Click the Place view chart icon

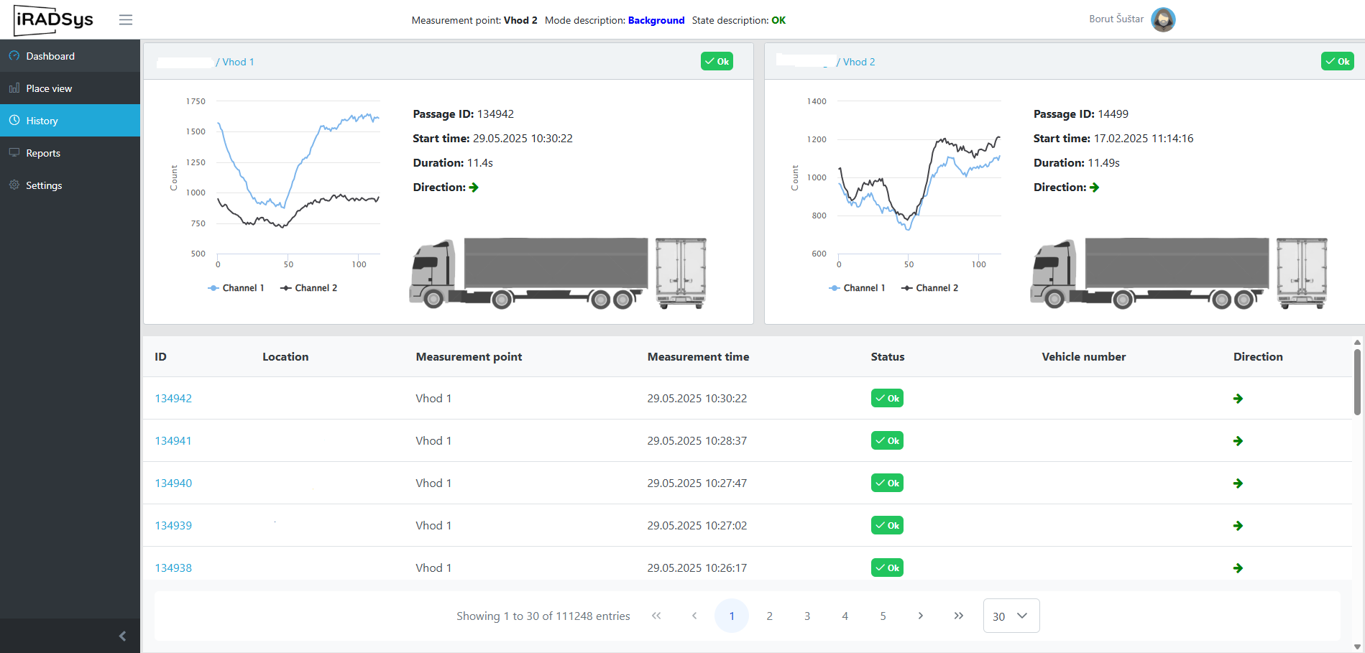pos(14,88)
